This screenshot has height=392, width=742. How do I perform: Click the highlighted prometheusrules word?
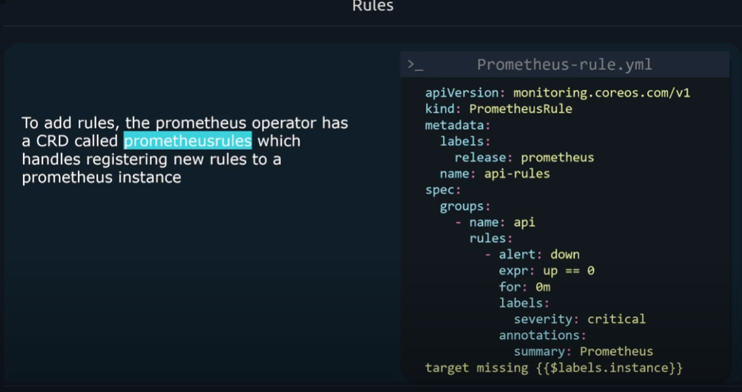(187, 141)
